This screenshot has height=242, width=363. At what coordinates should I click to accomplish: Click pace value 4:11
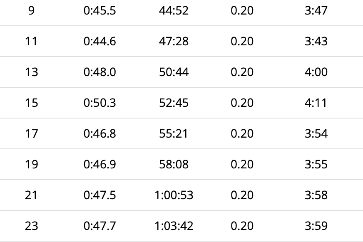pyautogui.click(x=316, y=103)
